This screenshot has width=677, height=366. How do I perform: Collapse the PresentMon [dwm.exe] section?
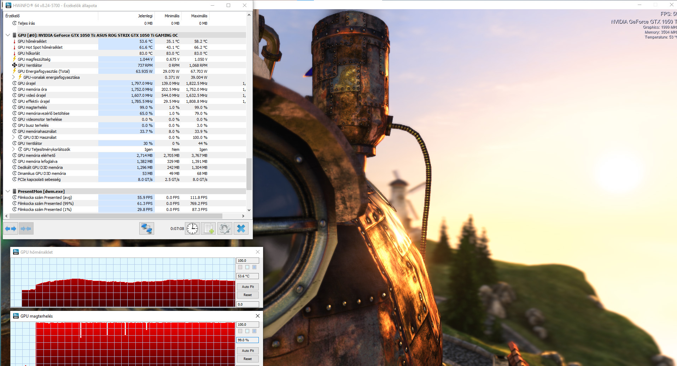coord(8,191)
